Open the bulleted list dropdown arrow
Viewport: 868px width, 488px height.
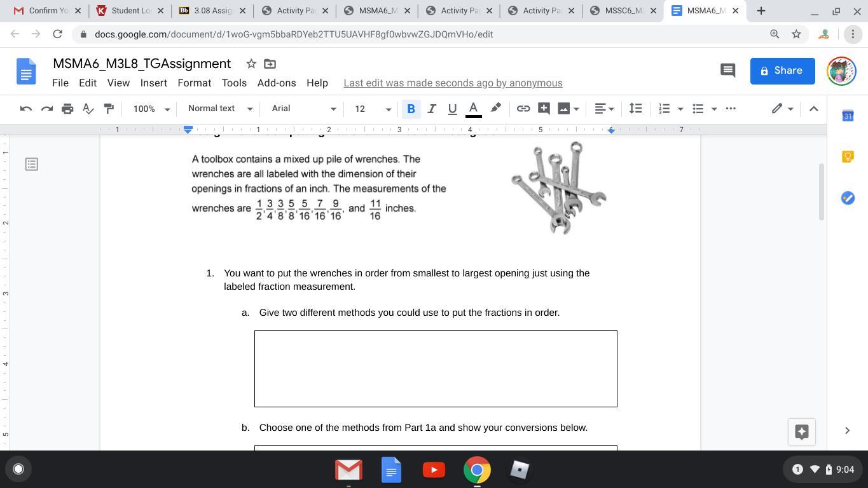pyautogui.click(x=714, y=109)
